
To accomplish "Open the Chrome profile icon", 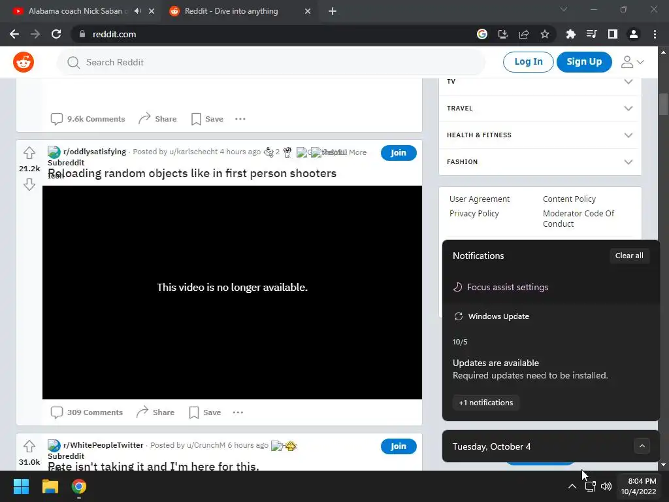I will pos(633,34).
